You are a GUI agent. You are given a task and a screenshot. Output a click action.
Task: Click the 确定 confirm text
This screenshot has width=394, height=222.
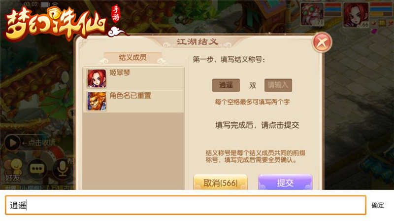378,205
